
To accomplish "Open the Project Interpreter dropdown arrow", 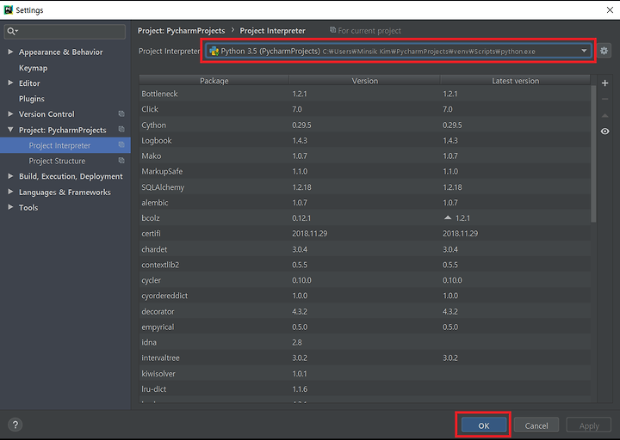I will 584,51.
